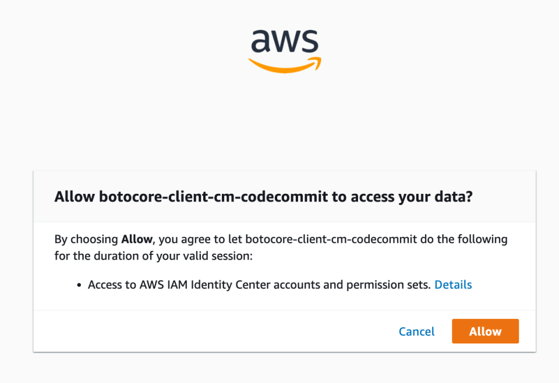559x383 pixels.
Task: Open Details for IAM Identity Center access
Action: click(x=453, y=285)
